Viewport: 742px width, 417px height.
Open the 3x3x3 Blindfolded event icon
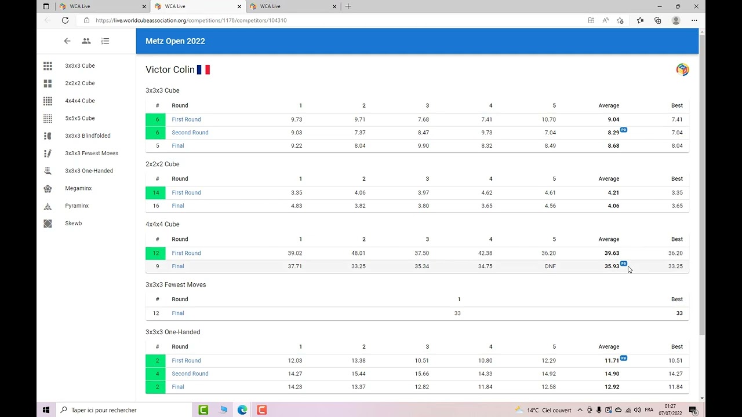pos(48,136)
